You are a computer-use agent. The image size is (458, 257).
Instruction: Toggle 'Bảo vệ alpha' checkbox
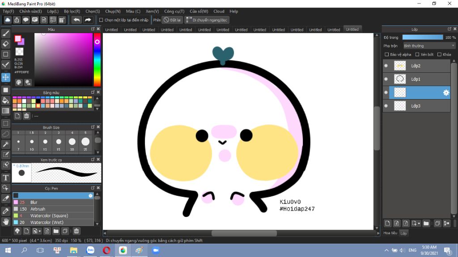[x=387, y=54]
